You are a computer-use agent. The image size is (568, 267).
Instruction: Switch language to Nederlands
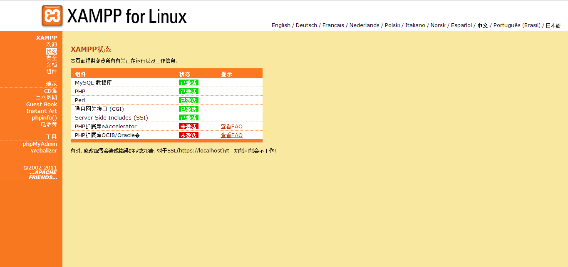tap(365, 25)
